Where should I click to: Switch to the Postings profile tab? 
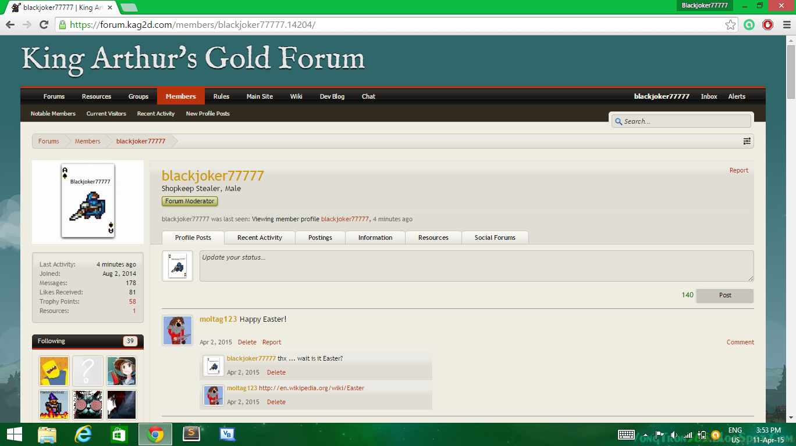tap(320, 238)
